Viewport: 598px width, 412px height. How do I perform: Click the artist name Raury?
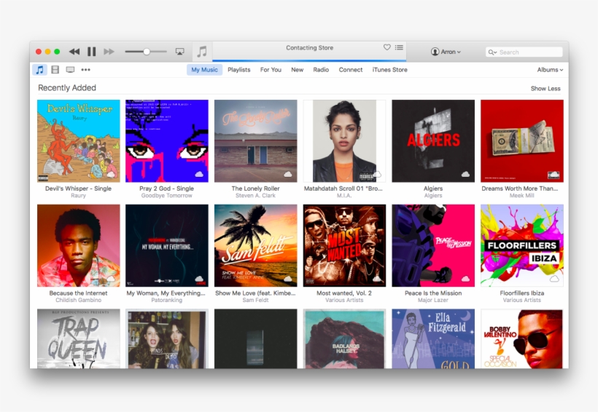point(78,195)
